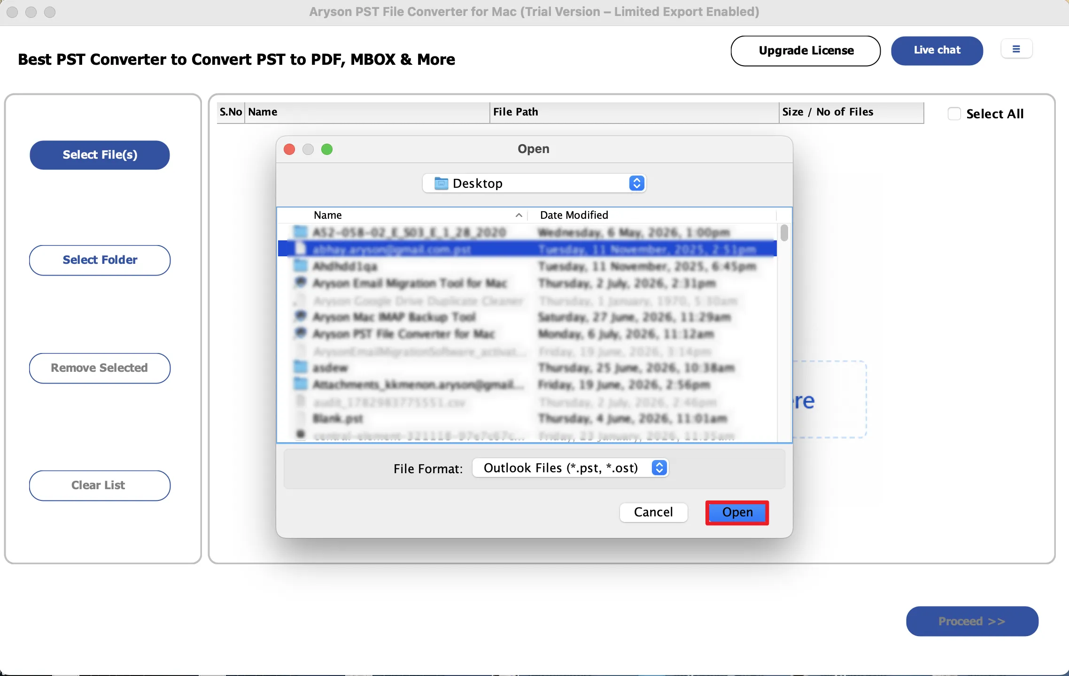Cancel the Open dialog

click(x=653, y=512)
